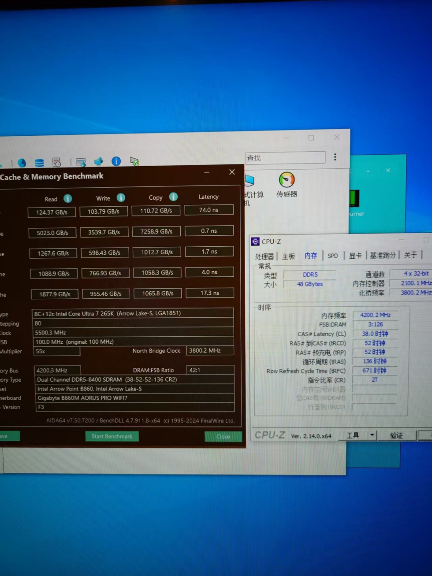The height and width of the screenshot is (576, 432).
Task: Click the 7258.9 GB/s value
Action: click(156, 231)
